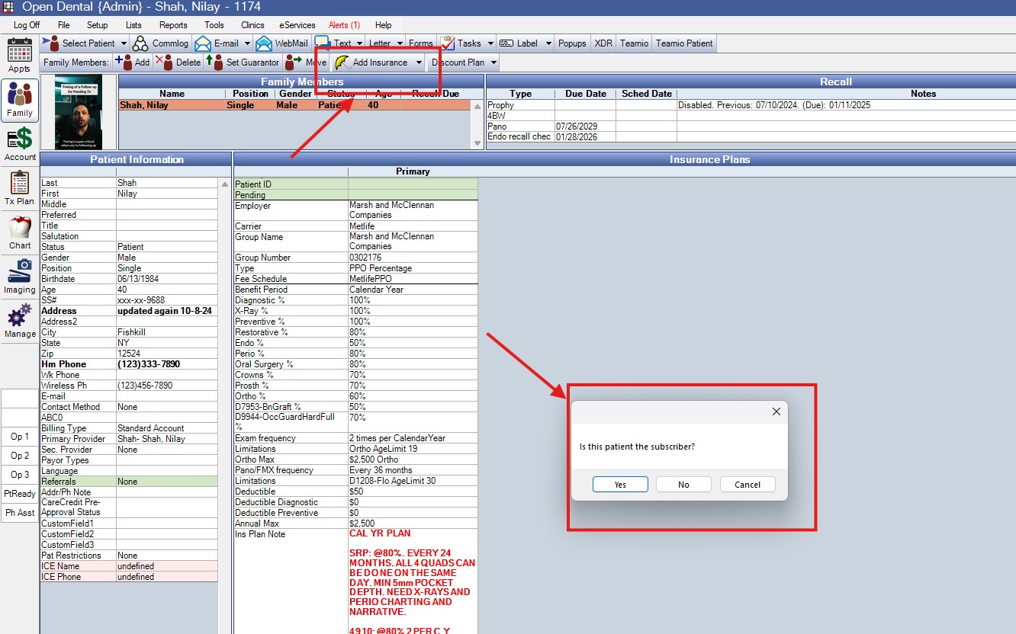Add a family member
The image size is (1016, 634).
(133, 62)
